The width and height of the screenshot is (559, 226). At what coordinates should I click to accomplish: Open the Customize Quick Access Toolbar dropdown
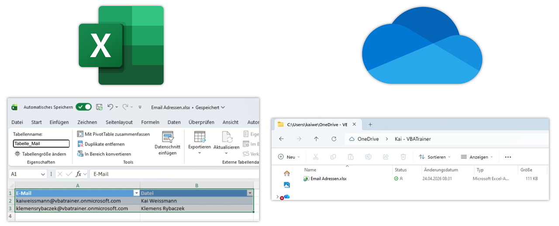click(140, 107)
